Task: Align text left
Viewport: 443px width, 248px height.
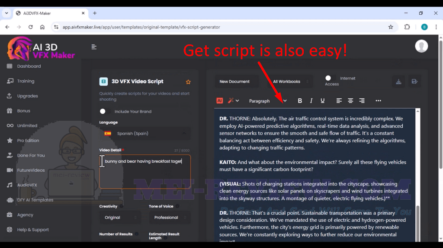Action: coord(339,100)
